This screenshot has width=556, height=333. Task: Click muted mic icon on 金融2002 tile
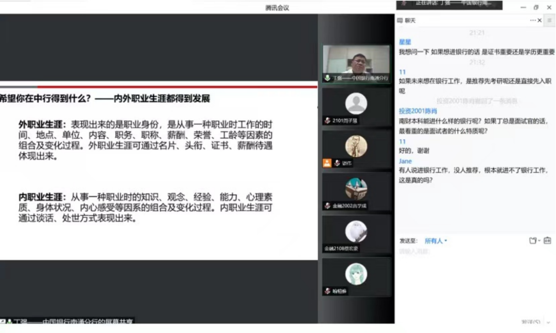click(327, 206)
